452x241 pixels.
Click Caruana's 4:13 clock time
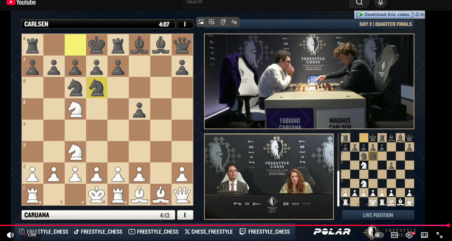pos(165,215)
